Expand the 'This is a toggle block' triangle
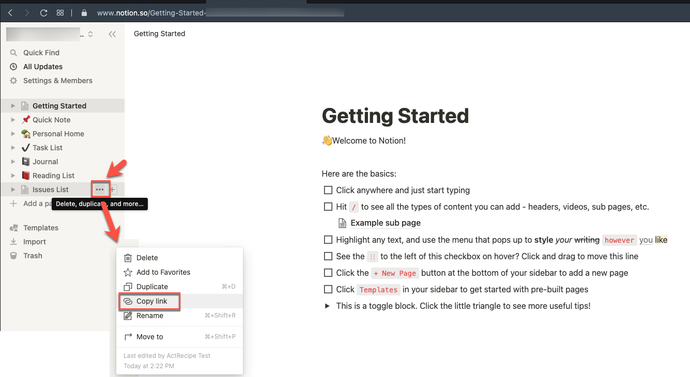The width and height of the screenshot is (690, 377). (327, 306)
